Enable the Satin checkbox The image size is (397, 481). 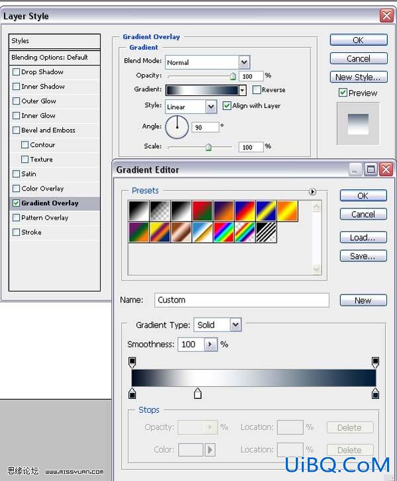tap(17, 174)
